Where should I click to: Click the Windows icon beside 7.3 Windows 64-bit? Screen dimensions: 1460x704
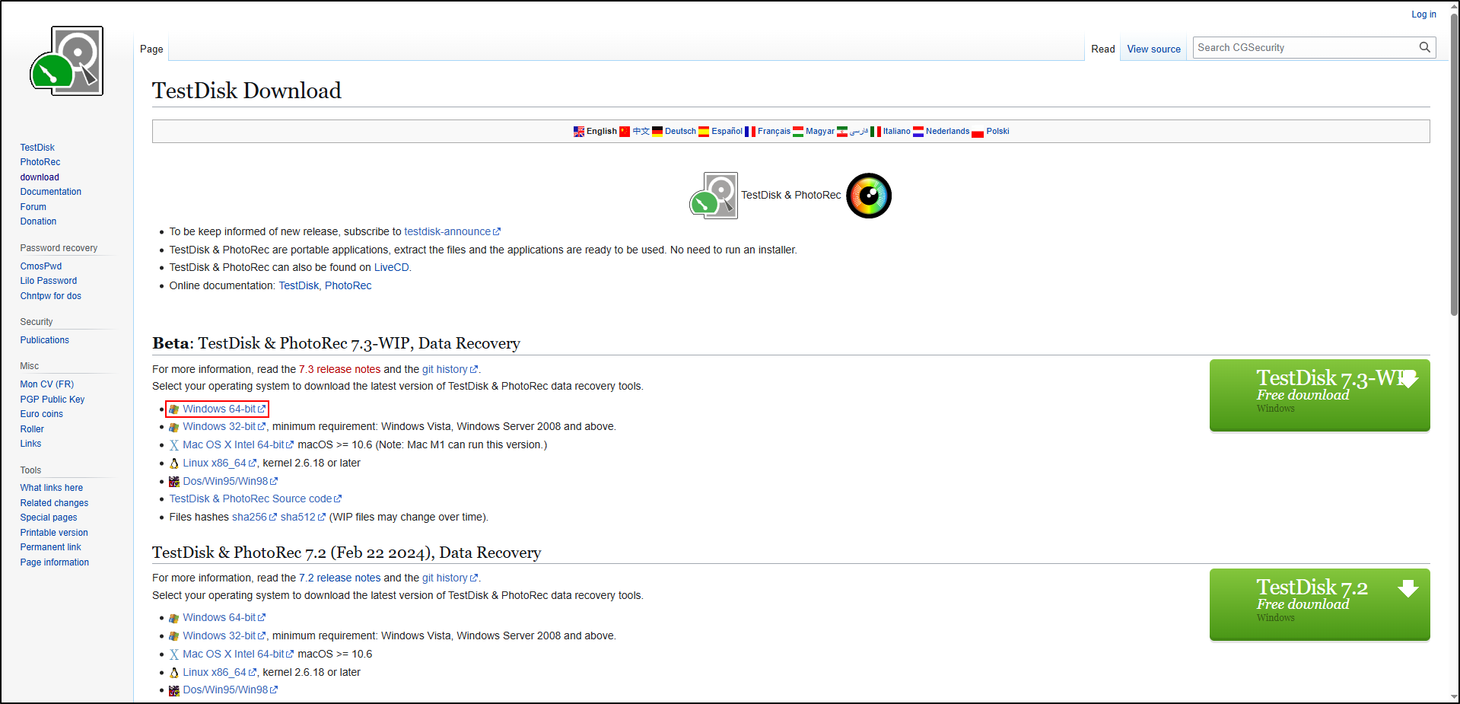[x=174, y=409]
